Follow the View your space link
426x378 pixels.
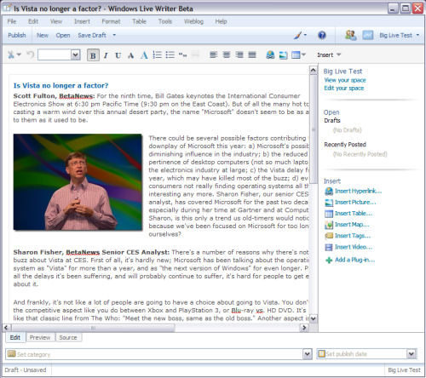pos(345,80)
